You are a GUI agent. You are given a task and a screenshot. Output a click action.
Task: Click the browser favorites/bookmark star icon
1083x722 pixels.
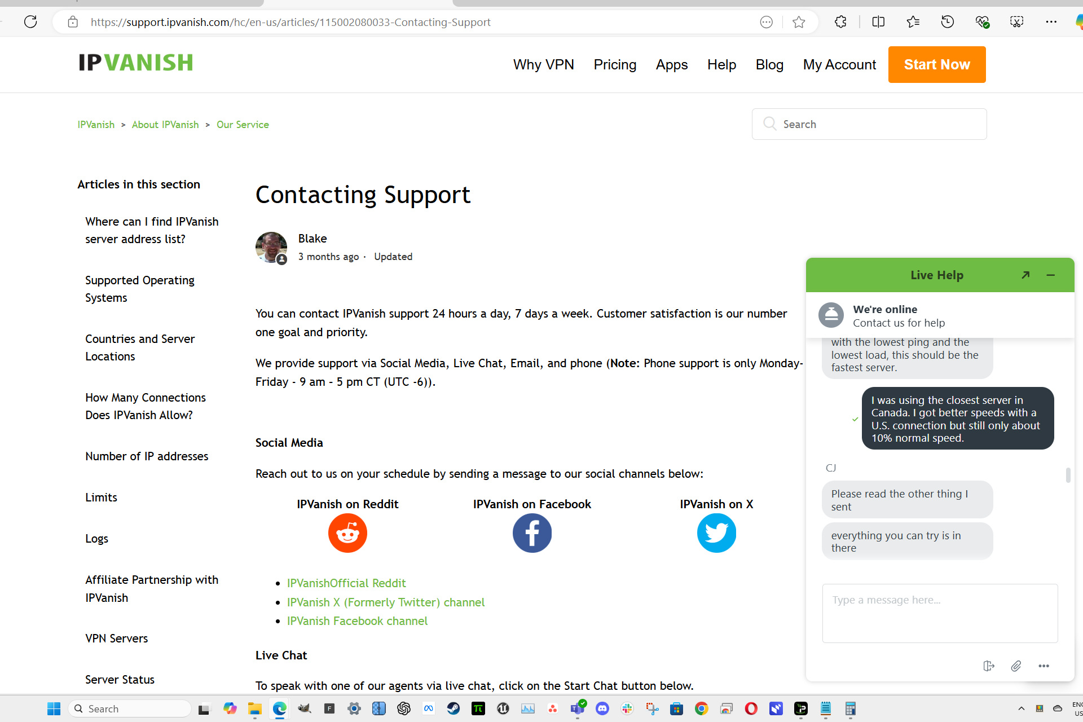pos(799,22)
